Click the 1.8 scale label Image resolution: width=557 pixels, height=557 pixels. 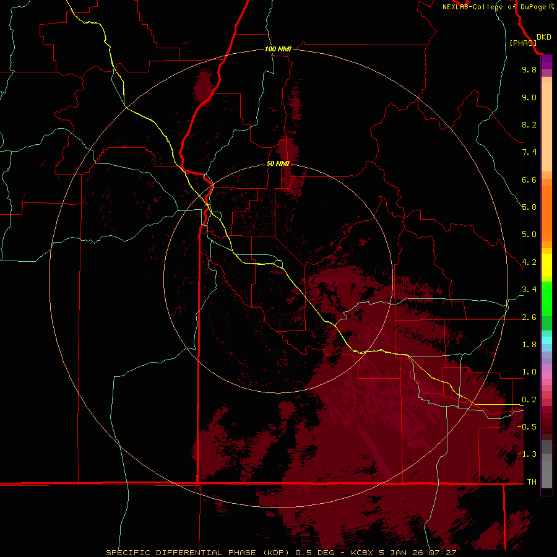click(529, 345)
